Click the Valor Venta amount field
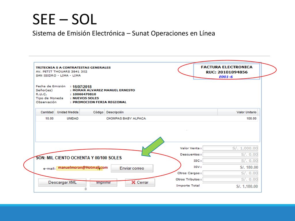Viewport: 295px width, 221px height. coord(230,148)
